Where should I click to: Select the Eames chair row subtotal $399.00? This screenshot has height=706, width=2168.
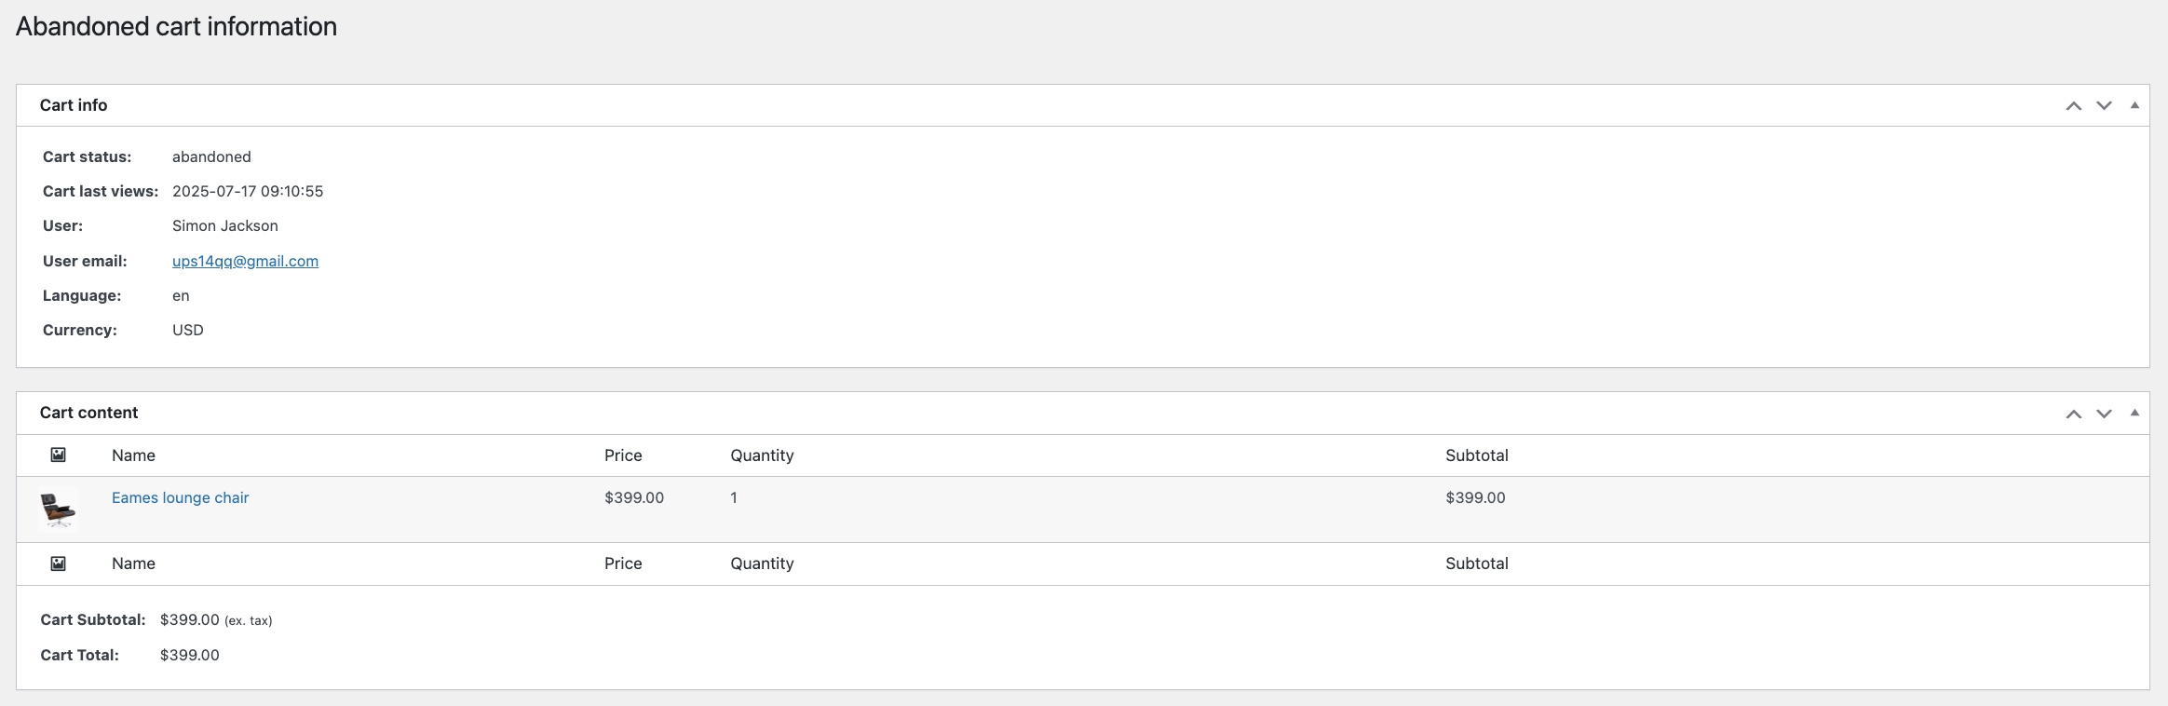1475,497
